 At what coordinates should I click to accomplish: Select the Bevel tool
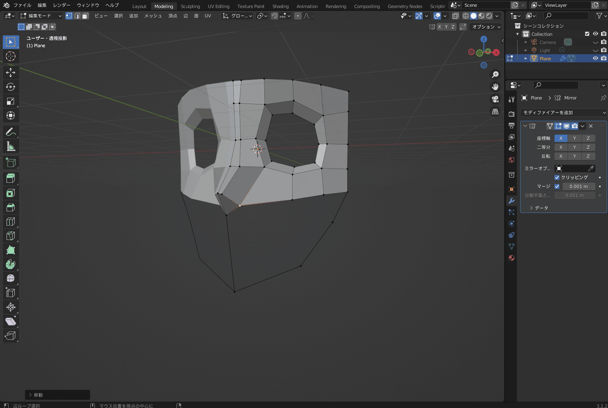click(11, 207)
